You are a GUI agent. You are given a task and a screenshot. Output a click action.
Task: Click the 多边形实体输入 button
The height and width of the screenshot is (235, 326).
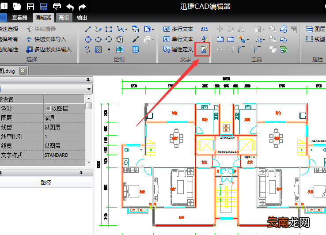(49, 49)
